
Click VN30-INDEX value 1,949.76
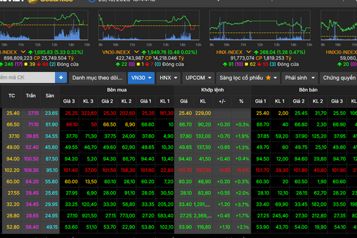pos(157,52)
